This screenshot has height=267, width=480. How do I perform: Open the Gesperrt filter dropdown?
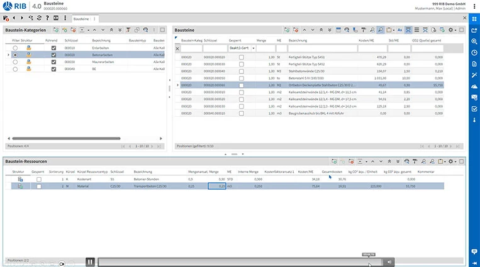pos(253,48)
